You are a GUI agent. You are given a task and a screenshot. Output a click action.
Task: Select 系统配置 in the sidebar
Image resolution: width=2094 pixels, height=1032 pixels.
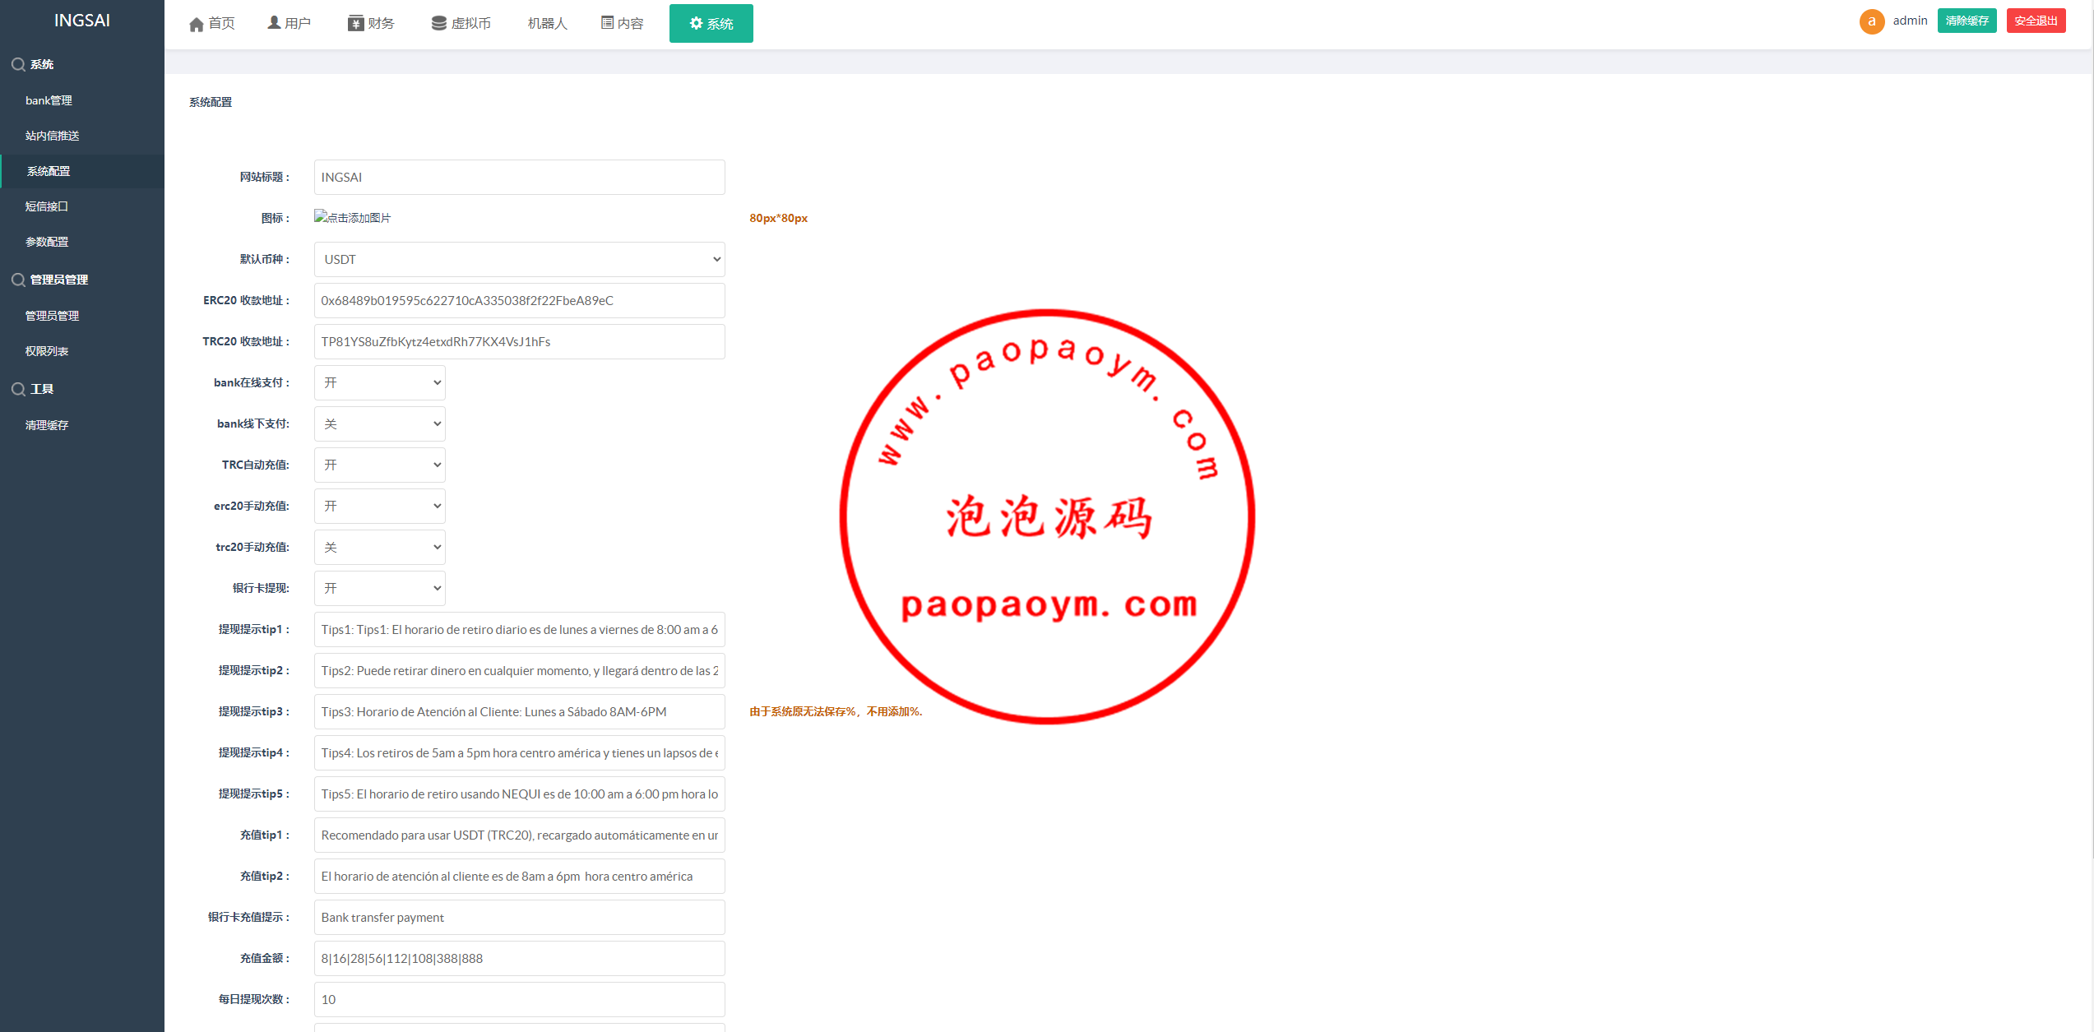point(82,171)
